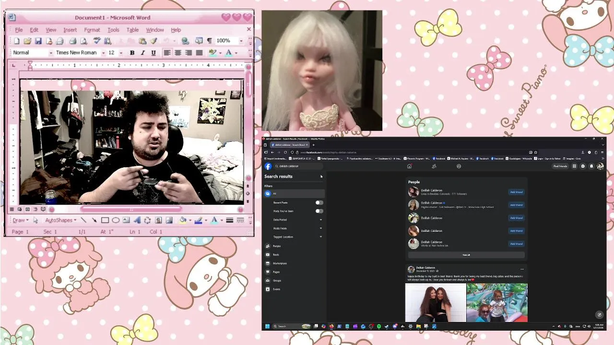Insert a Text Box from Drawing toolbar
The width and height of the screenshot is (614, 345).
coord(126,220)
